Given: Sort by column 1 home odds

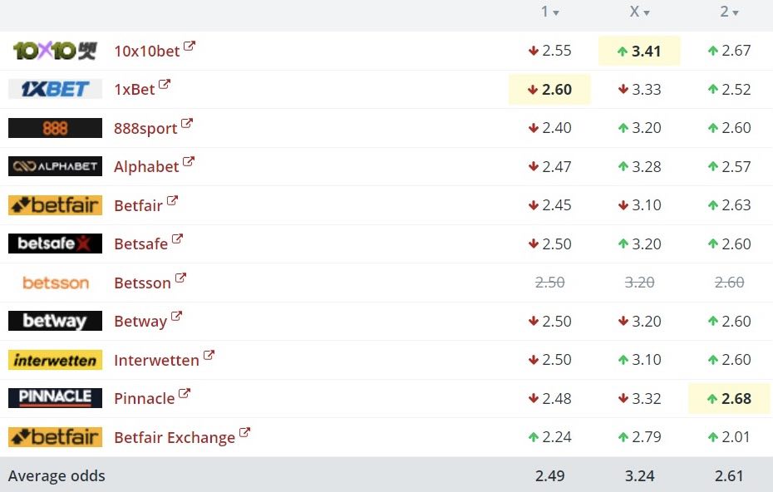Looking at the screenshot, I should coord(549,12).
